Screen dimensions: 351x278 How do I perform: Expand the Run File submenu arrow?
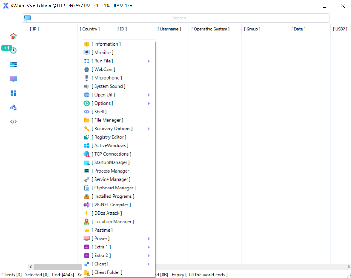point(149,61)
